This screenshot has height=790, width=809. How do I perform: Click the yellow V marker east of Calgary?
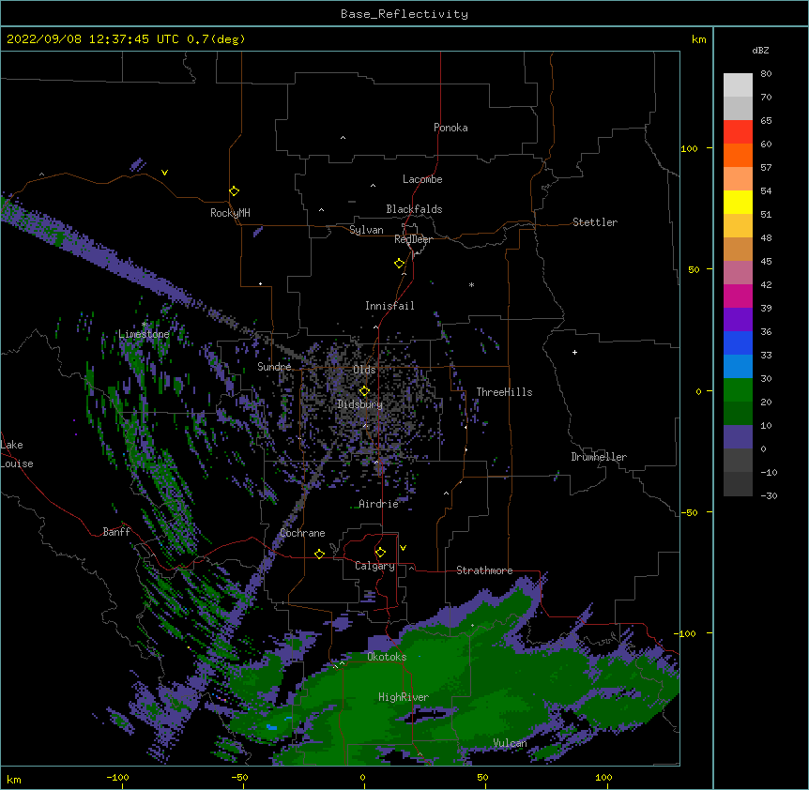pyautogui.click(x=403, y=548)
